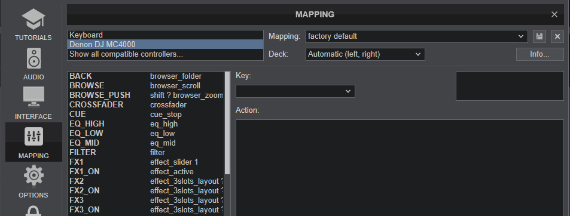The height and width of the screenshot is (216, 570).
Task: Select the Mapping mixer icon
Action: pos(33,137)
